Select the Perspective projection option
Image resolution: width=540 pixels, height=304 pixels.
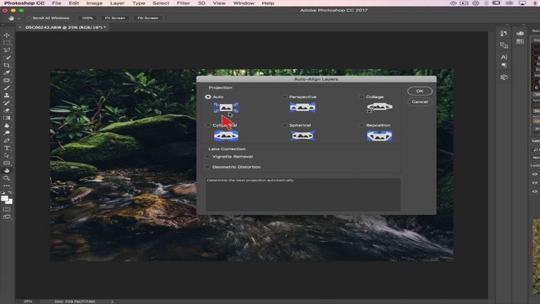(x=284, y=97)
